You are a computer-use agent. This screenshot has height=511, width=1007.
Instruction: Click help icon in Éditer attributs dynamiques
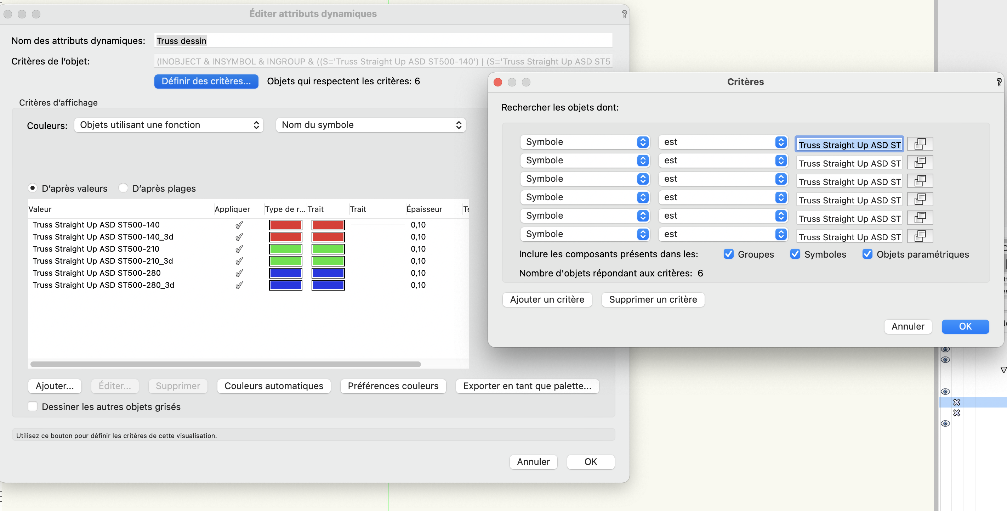pyautogui.click(x=624, y=14)
